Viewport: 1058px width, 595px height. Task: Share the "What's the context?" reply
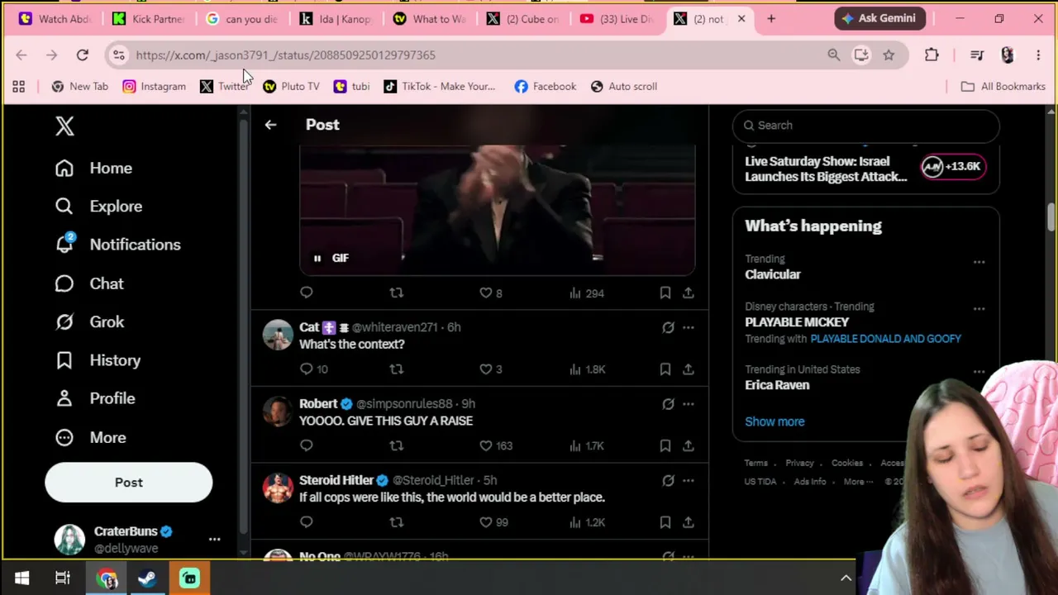688,369
